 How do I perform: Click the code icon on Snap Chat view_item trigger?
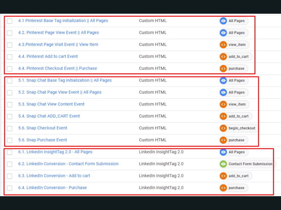click(223, 104)
